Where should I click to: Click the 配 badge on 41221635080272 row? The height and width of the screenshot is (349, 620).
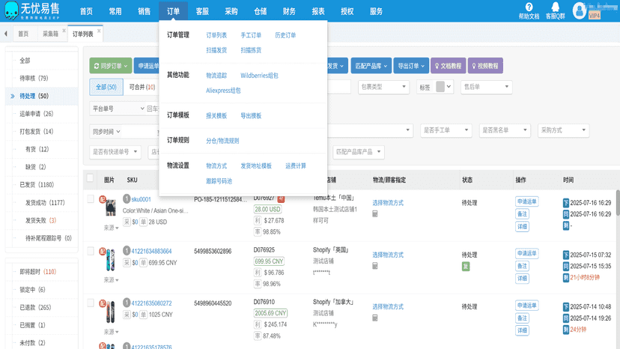(103, 303)
